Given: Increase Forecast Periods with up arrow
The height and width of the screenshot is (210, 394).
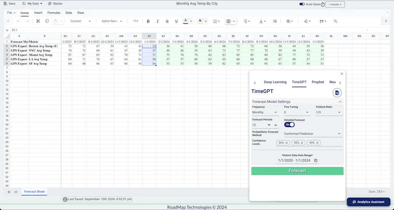Looking at the screenshot, I should click(275, 125).
